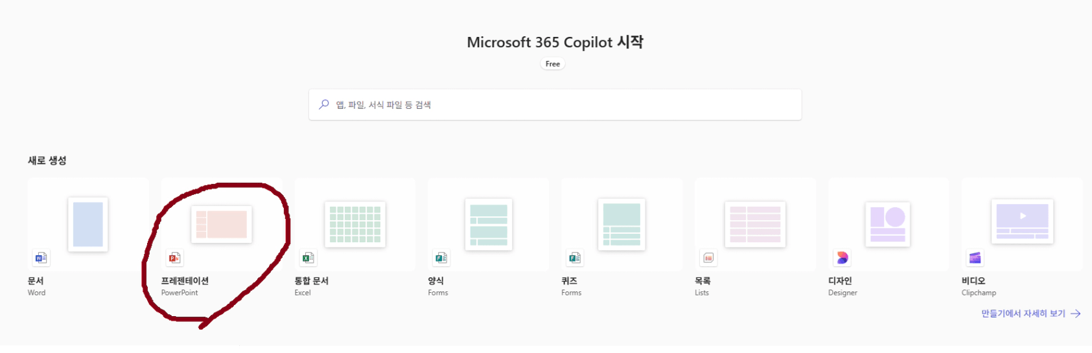This screenshot has width=1092, height=353.
Task: Click the 퀴즈 label
Action: (x=569, y=280)
